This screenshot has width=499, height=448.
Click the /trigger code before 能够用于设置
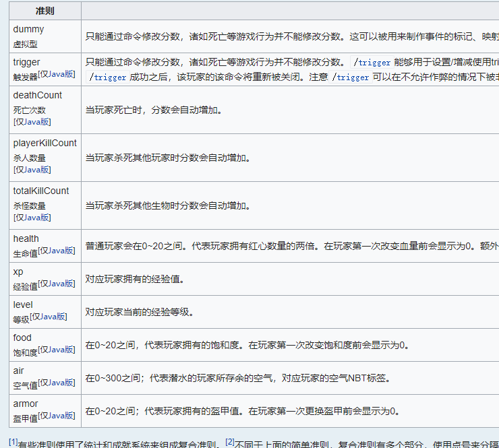[372, 63]
